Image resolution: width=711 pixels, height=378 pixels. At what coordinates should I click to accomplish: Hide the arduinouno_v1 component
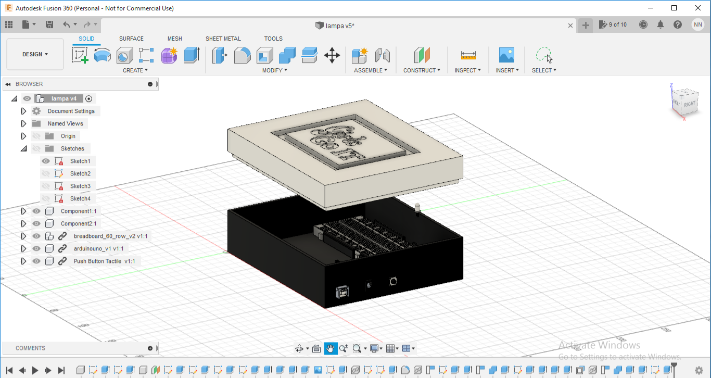point(36,248)
